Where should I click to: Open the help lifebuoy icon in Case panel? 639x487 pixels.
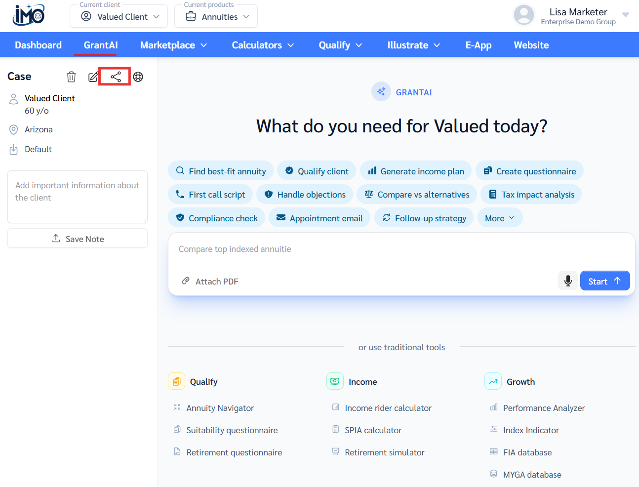point(138,77)
